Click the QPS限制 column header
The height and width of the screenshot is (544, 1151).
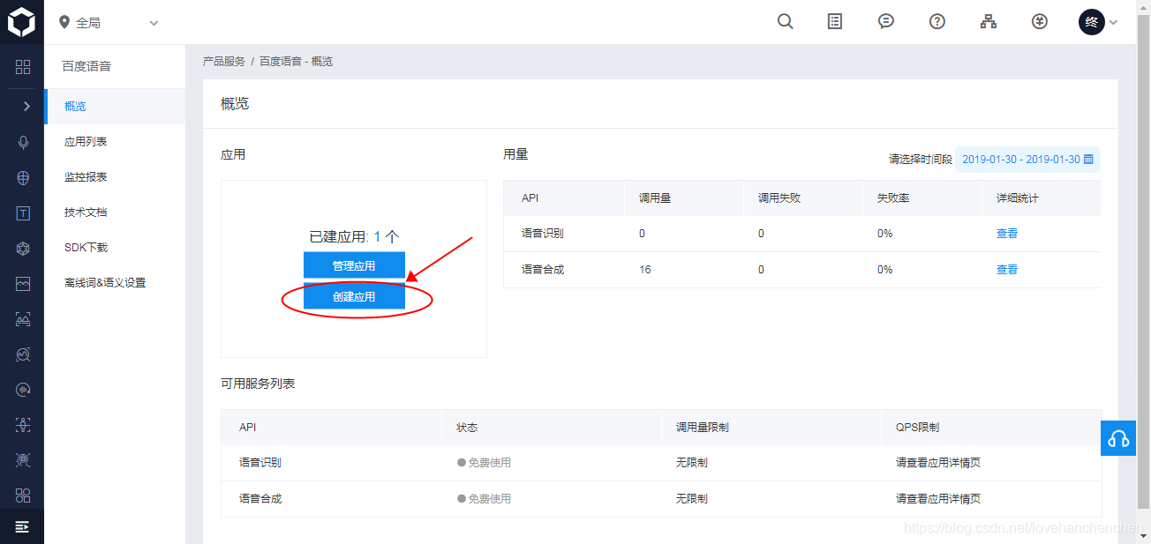click(x=917, y=427)
